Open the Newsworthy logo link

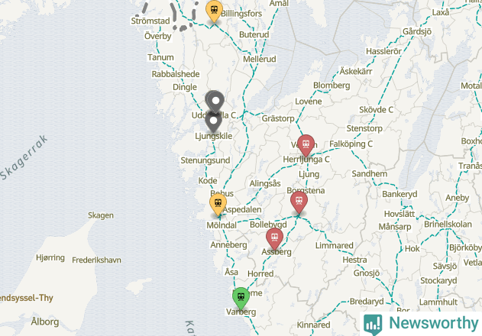tap(421, 324)
